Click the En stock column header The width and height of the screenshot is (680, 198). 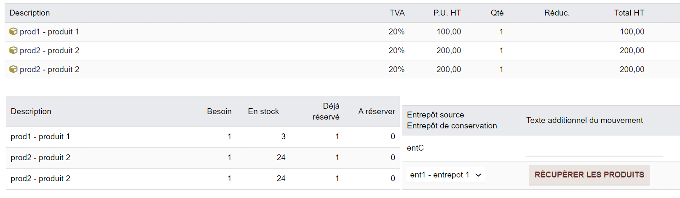point(263,112)
